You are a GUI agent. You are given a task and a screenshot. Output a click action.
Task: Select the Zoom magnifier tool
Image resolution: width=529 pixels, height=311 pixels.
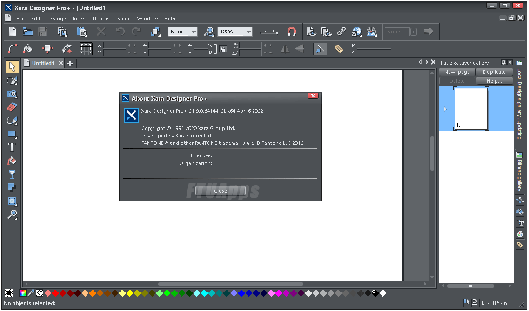12,214
